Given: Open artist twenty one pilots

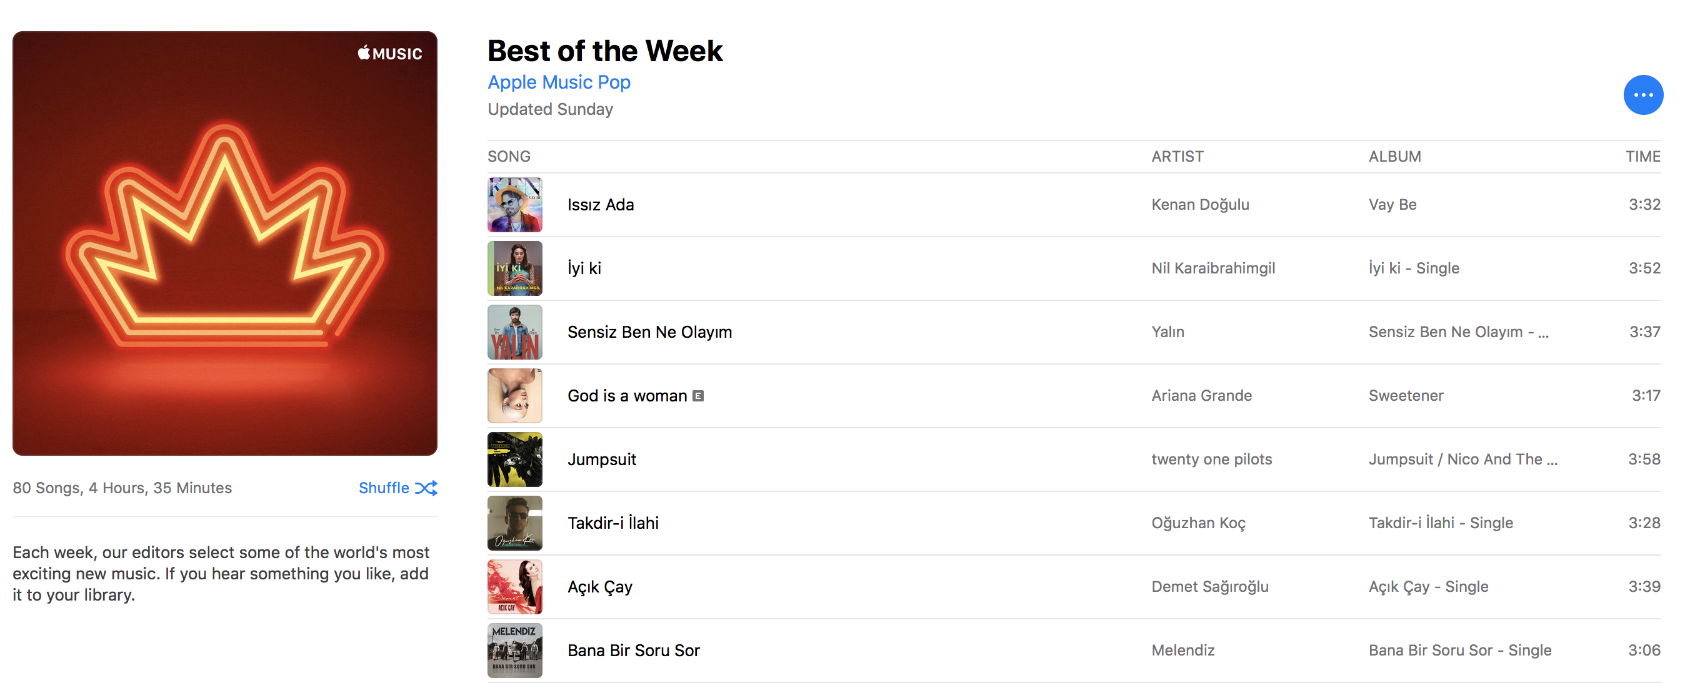Looking at the screenshot, I should (1211, 459).
